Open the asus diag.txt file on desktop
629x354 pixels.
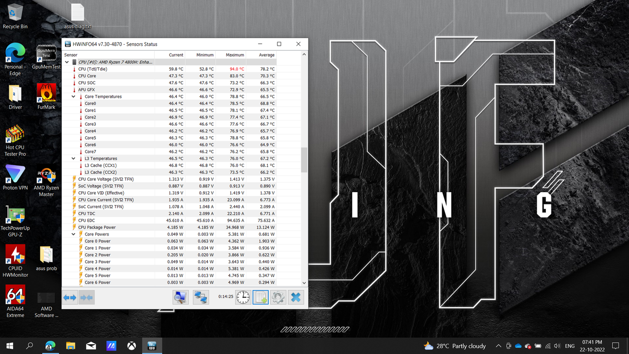[78, 16]
